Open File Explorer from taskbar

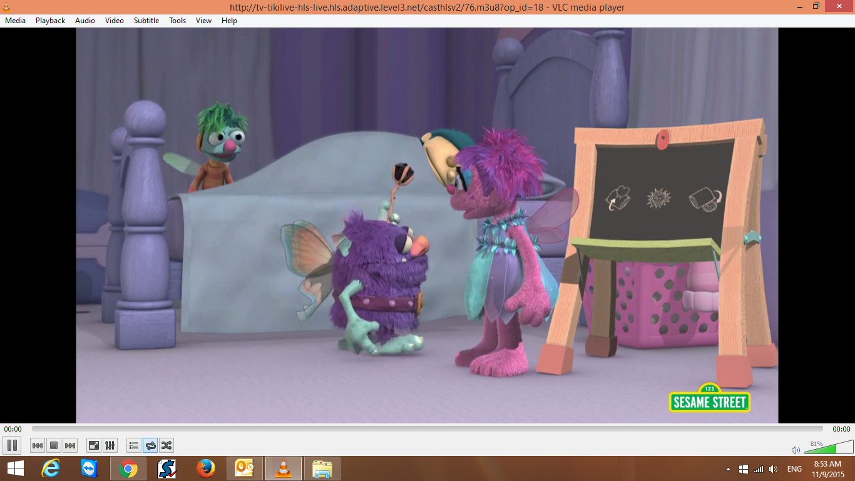322,468
